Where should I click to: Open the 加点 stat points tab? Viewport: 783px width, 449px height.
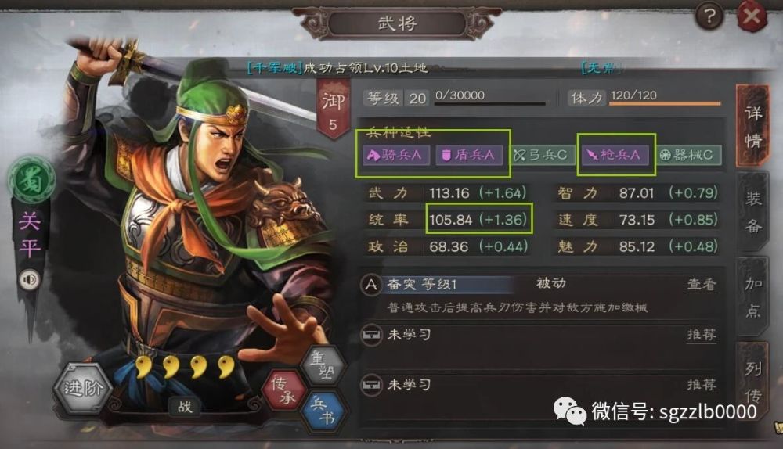[752, 296]
